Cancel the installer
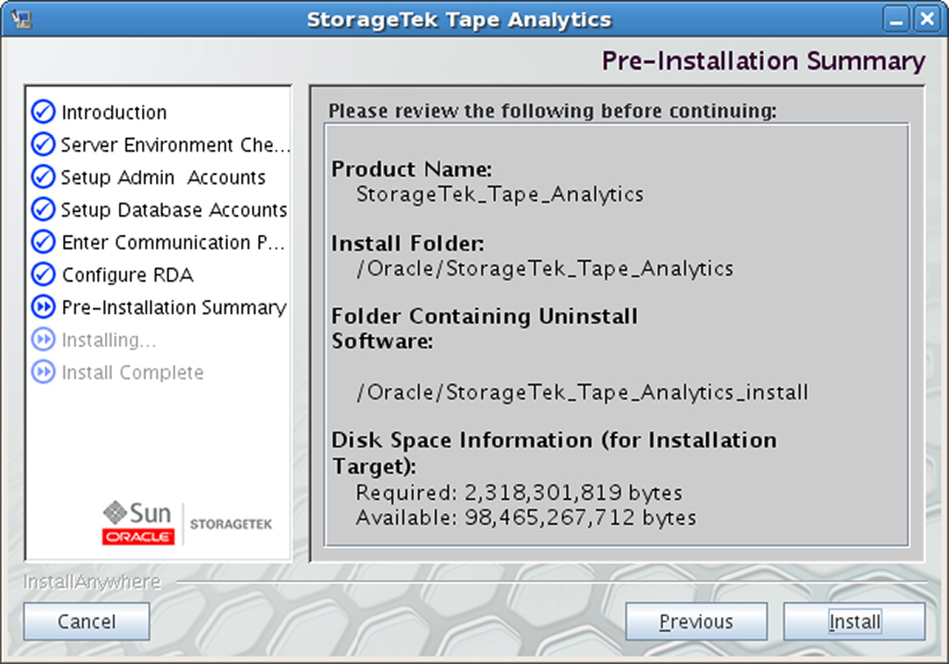949x664 pixels. (x=87, y=622)
